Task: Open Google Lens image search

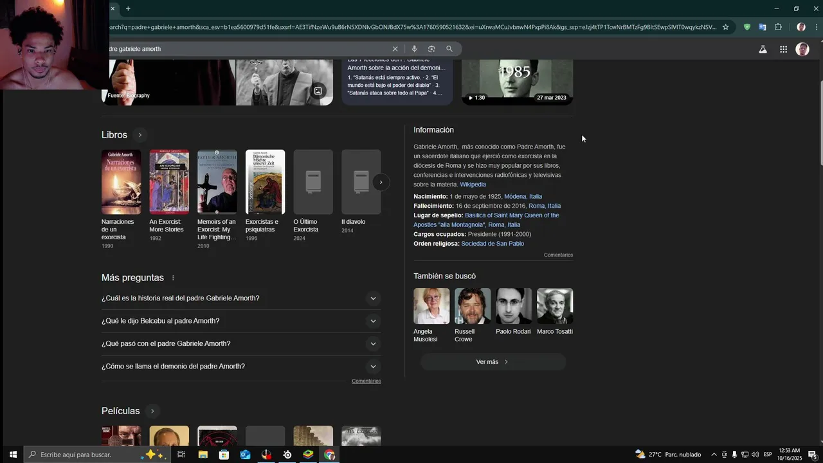Action: (431, 49)
